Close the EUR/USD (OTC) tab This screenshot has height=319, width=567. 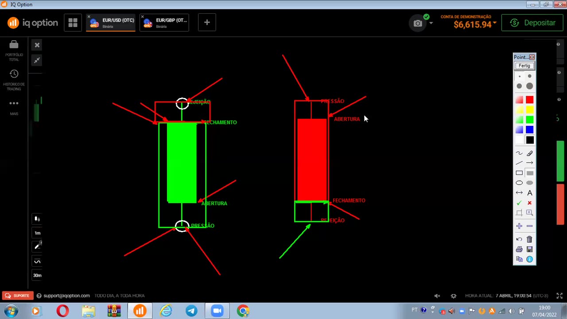pyautogui.click(x=89, y=17)
